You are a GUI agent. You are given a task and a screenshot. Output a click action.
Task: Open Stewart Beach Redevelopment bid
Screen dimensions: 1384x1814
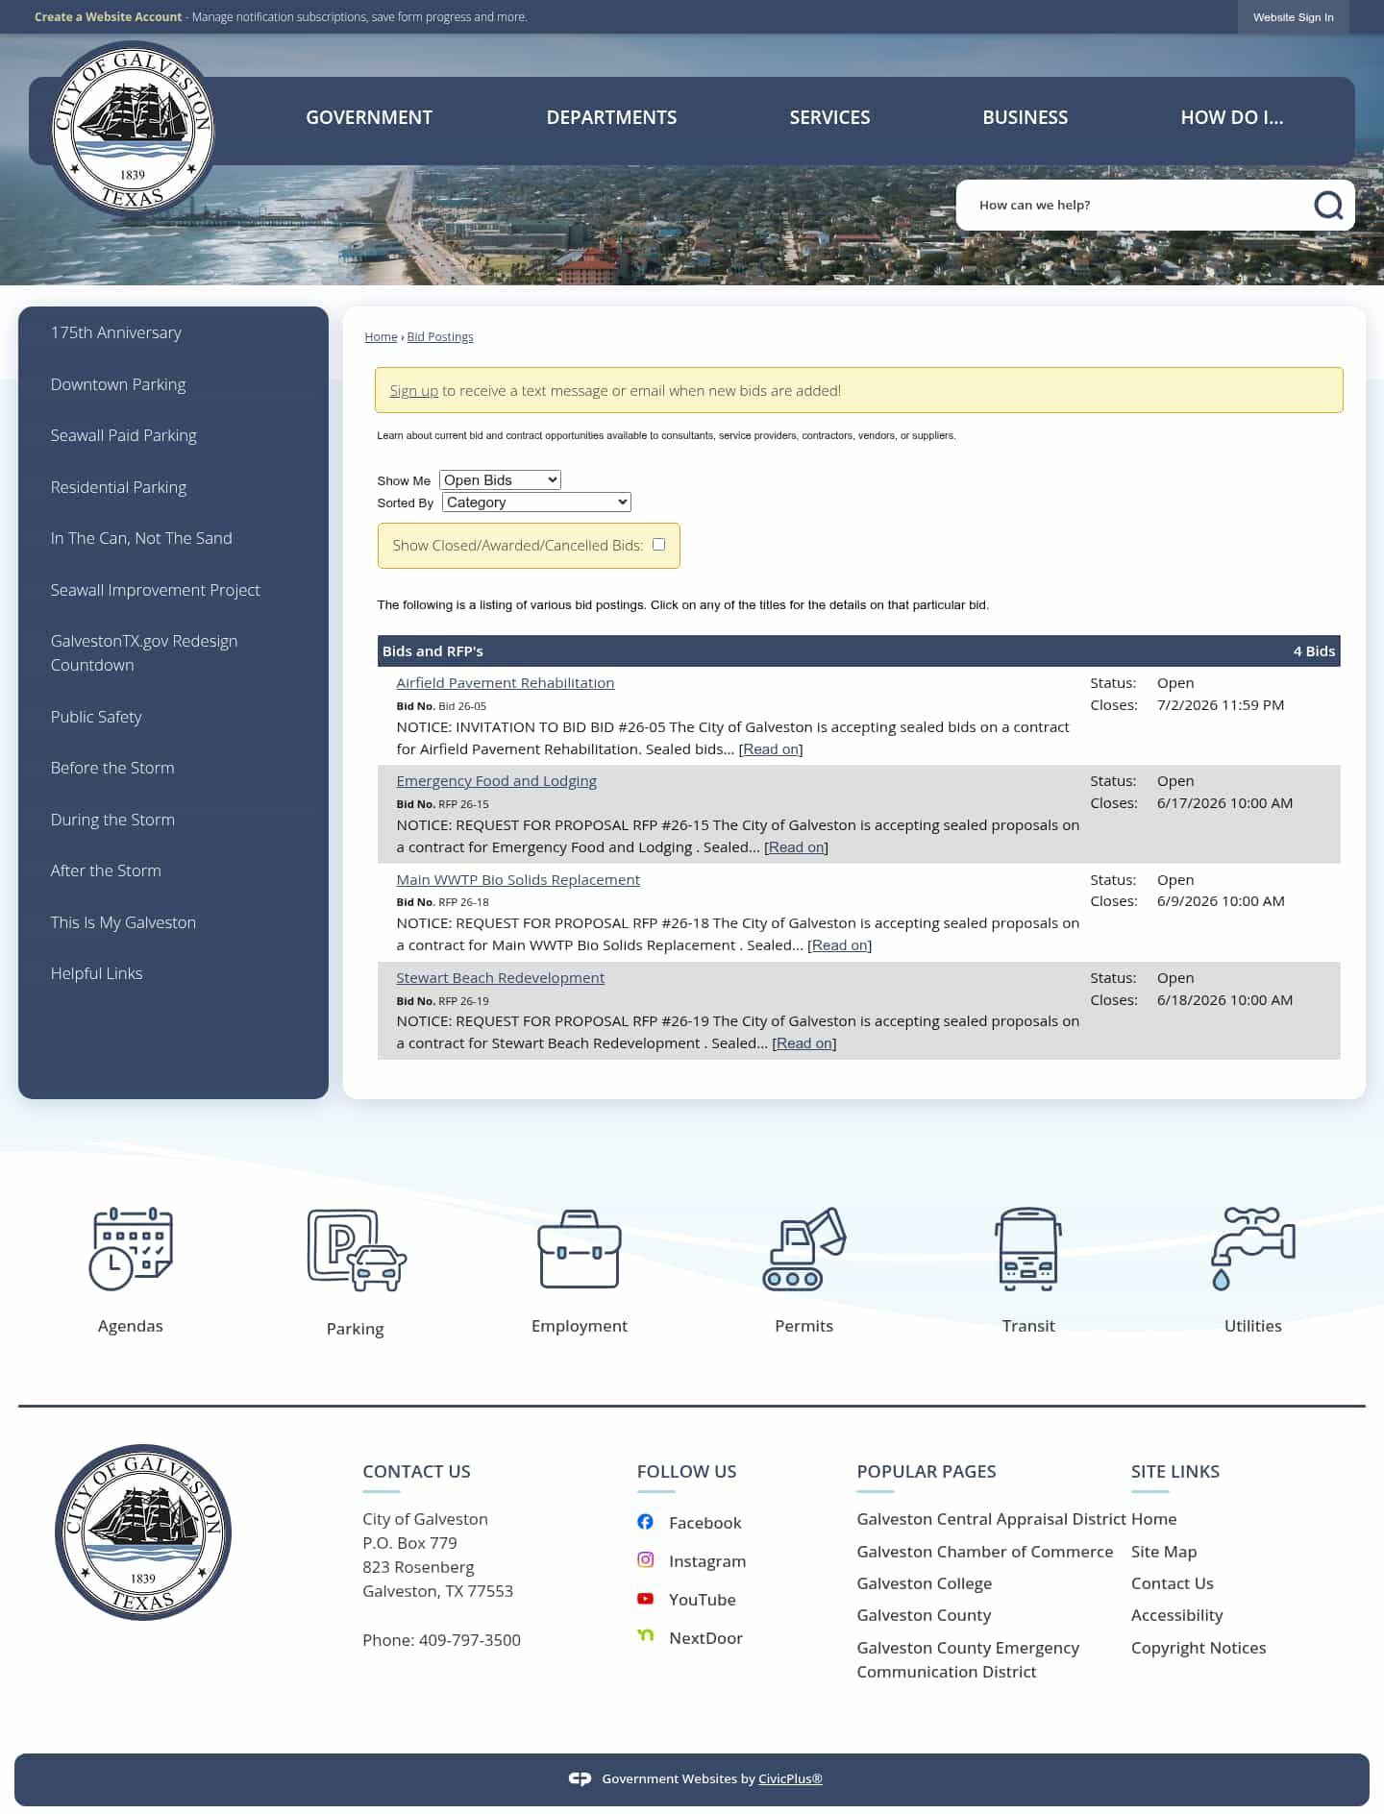[500, 978]
